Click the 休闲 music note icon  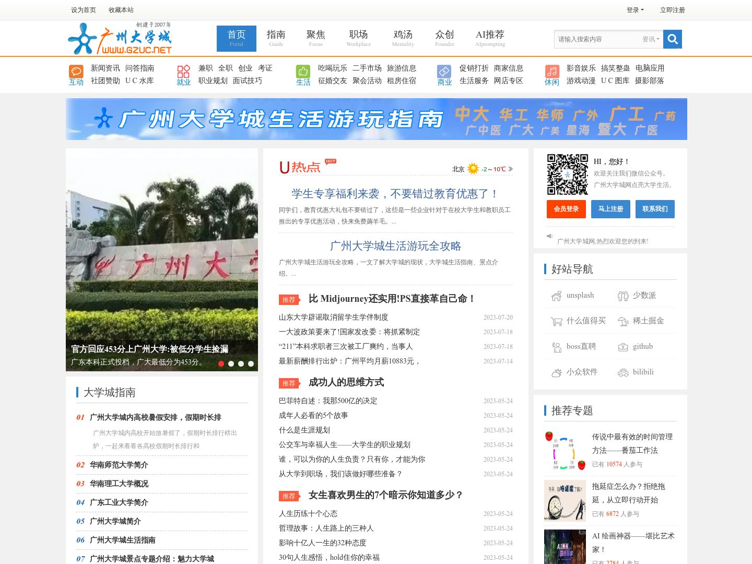tap(552, 71)
